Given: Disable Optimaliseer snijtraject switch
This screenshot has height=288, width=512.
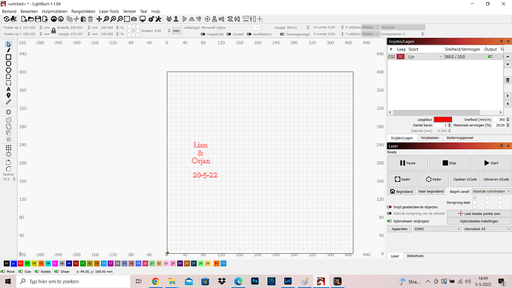Looking at the screenshot, I should tap(390, 221).
